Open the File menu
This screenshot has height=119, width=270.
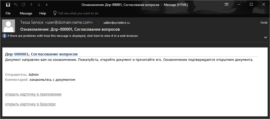8,13
